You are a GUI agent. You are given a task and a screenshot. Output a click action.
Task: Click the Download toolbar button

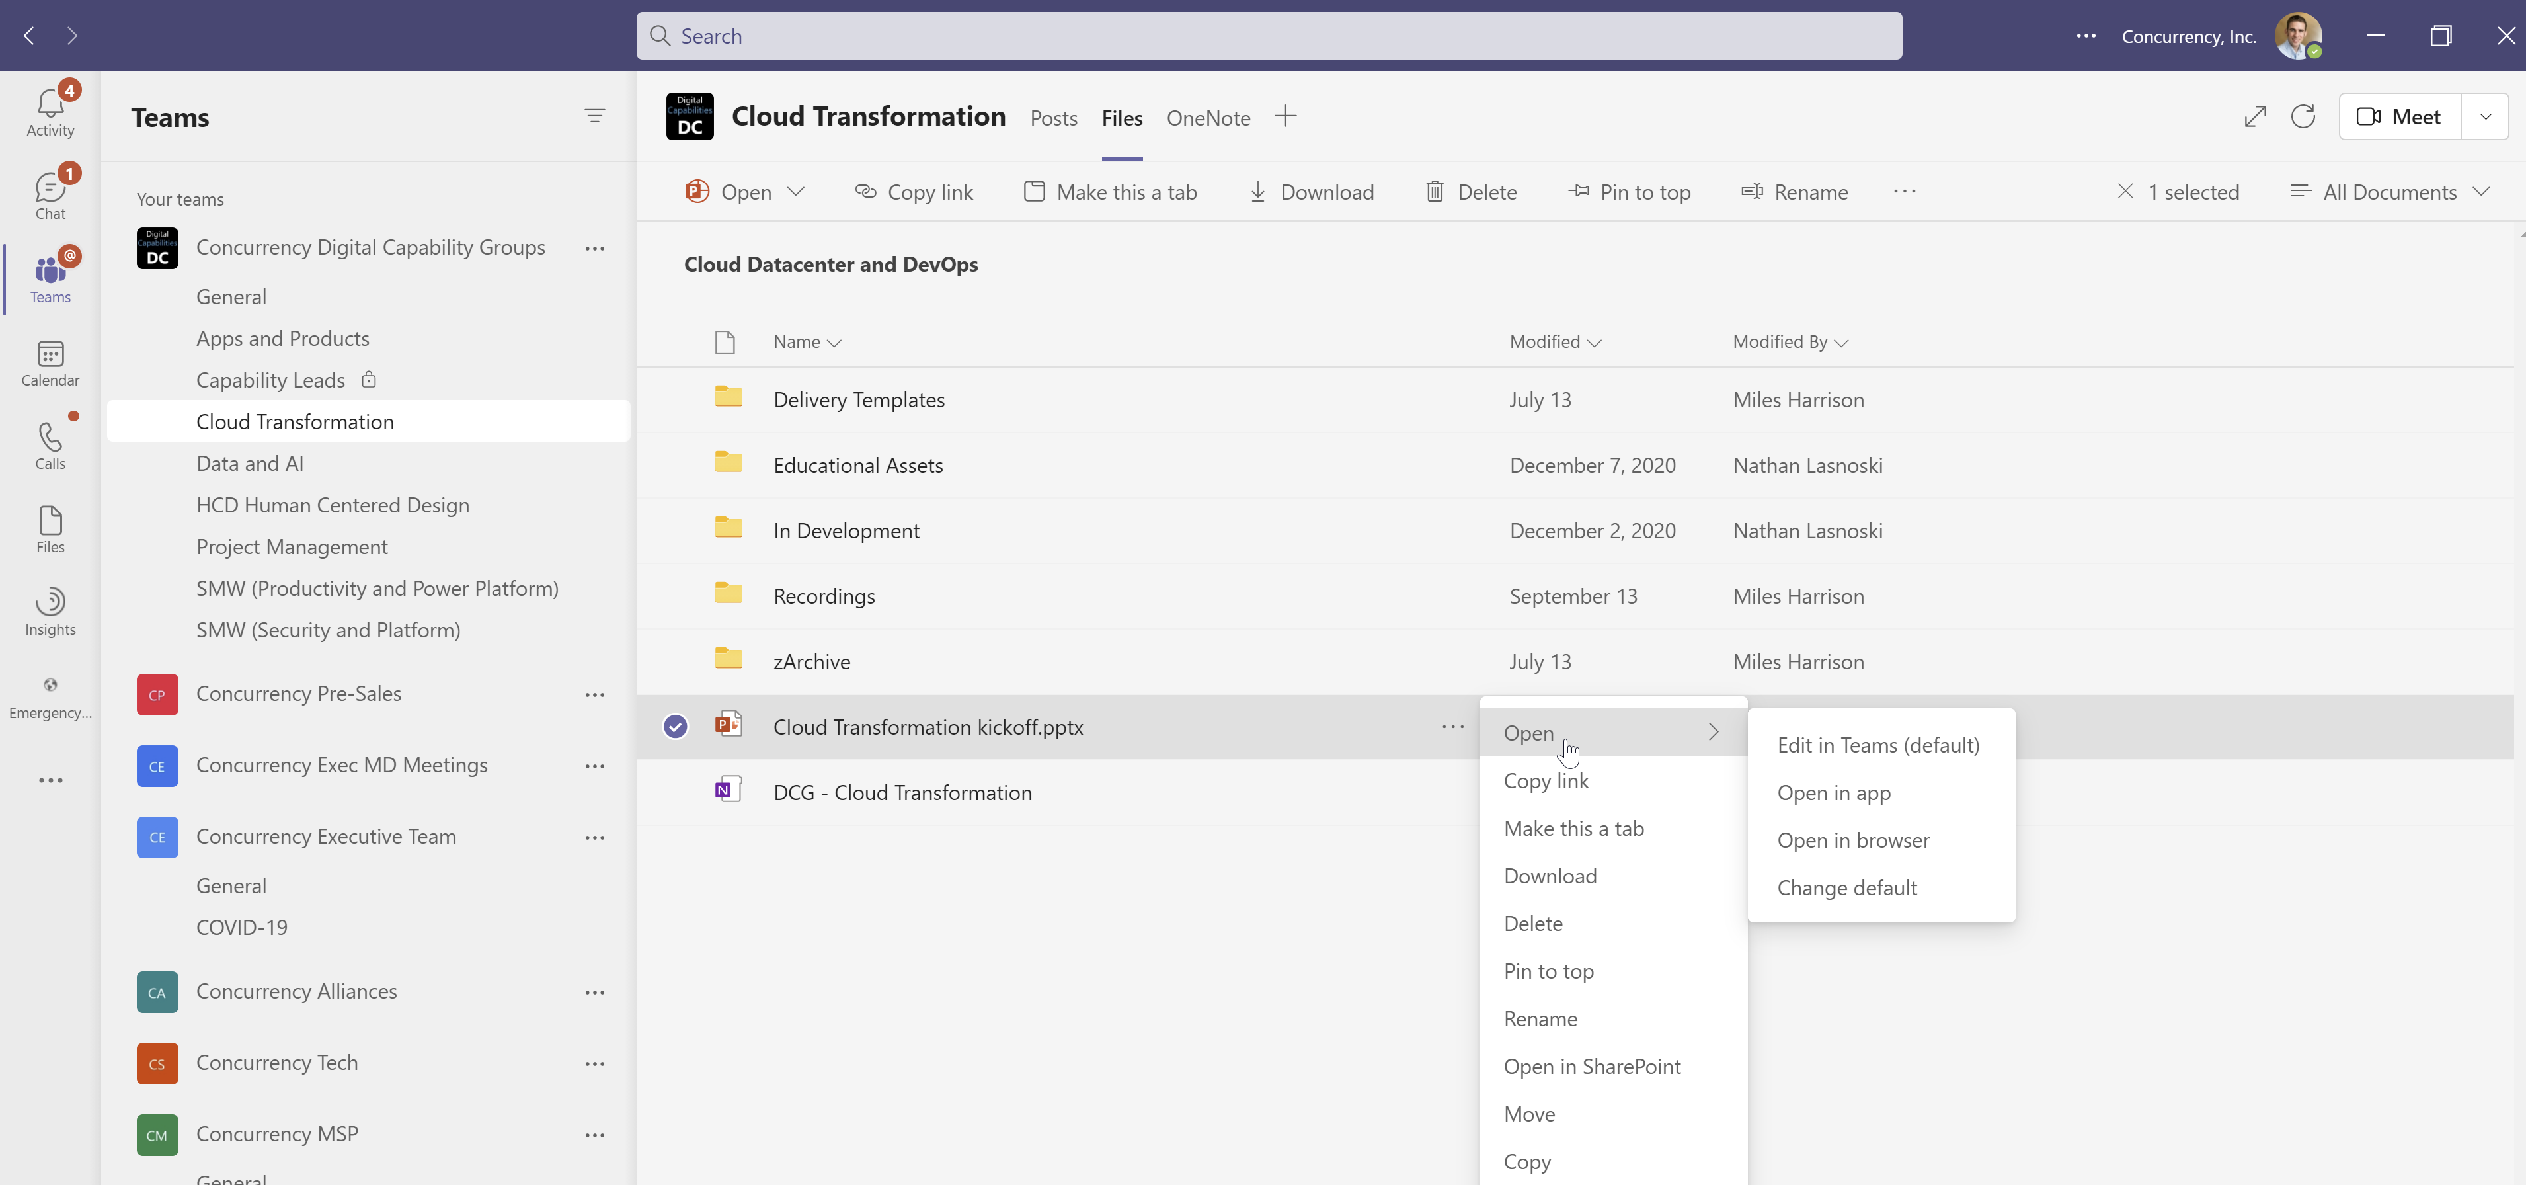coord(1310,191)
